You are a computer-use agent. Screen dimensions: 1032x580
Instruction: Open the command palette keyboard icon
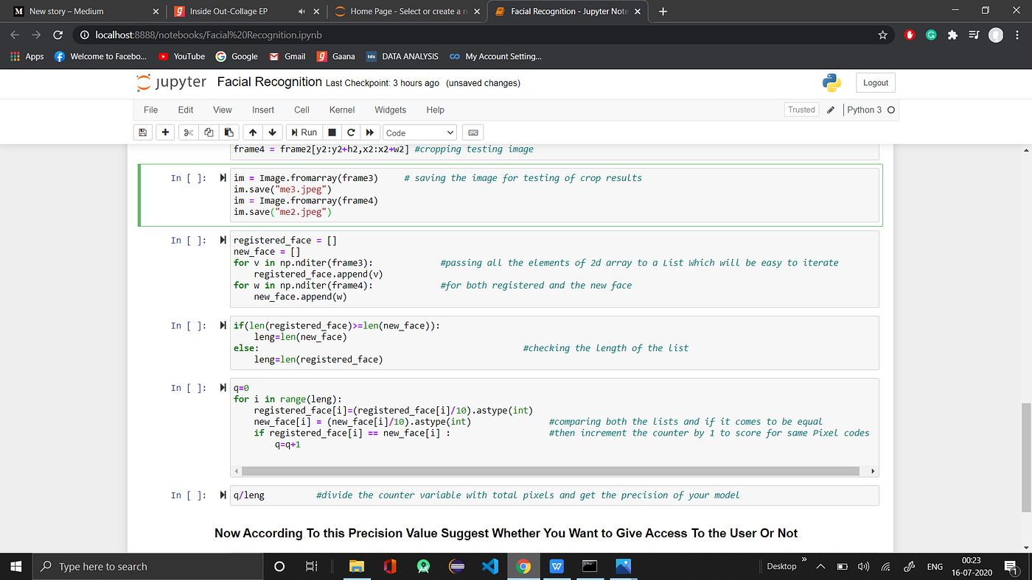tap(473, 132)
